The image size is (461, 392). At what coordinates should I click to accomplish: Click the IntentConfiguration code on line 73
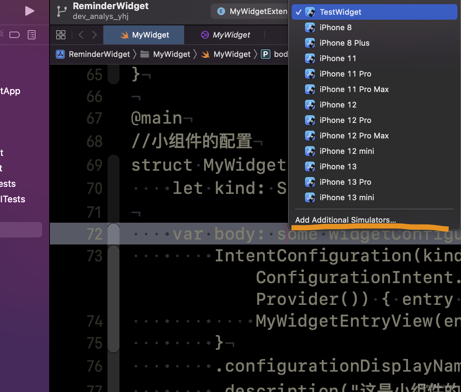click(337, 255)
